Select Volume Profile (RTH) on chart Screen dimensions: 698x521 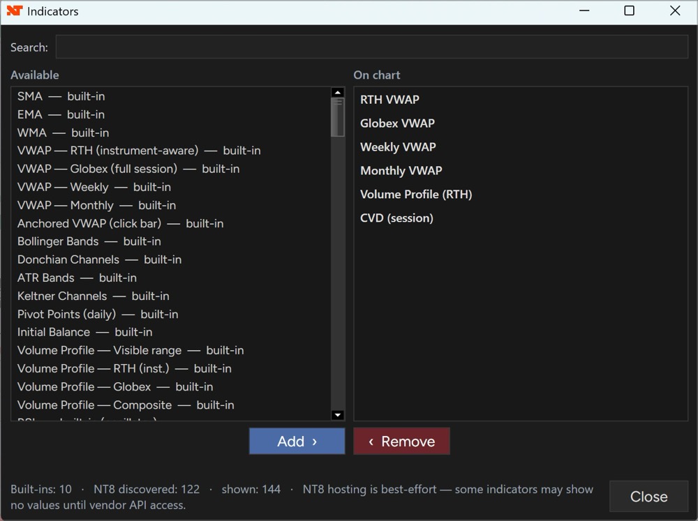pyautogui.click(x=521, y=195)
